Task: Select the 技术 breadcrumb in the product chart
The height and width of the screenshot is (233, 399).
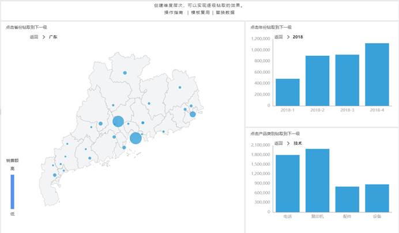Action: pos(298,143)
